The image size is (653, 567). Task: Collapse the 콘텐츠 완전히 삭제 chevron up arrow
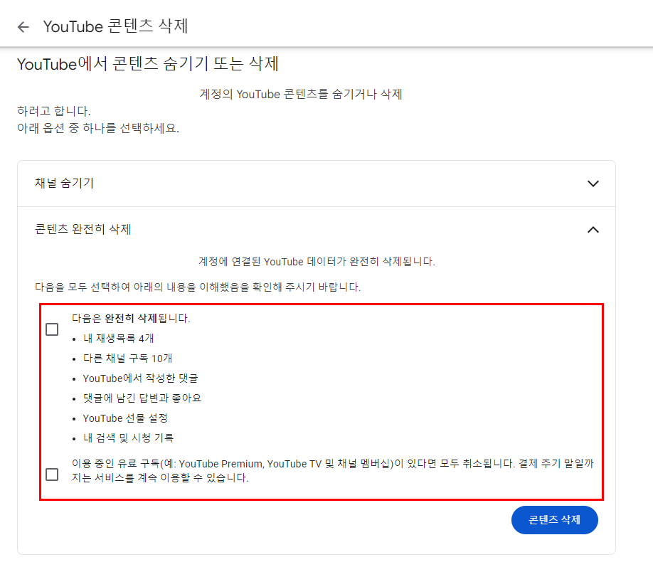[593, 230]
